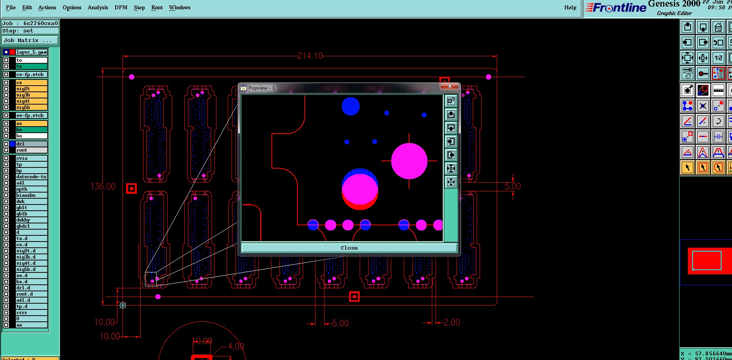Close Popview with the title bar X
This screenshot has width=732, height=360.
[x=450, y=86]
